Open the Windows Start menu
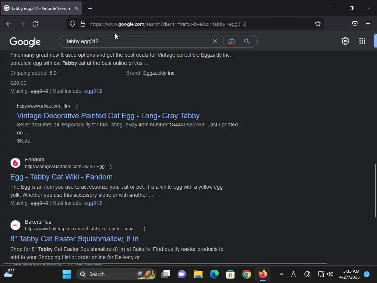The height and width of the screenshot is (283, 377). tap(67, 274)
